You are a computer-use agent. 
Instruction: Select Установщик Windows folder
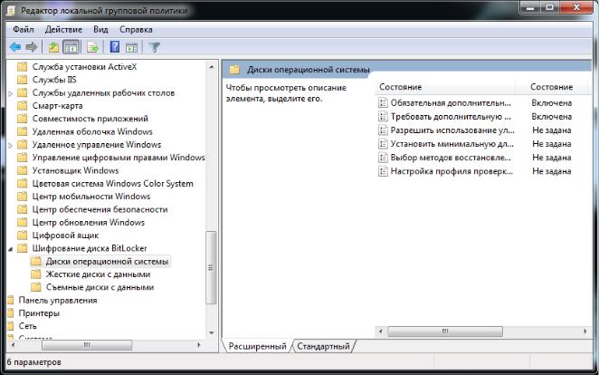(75, 170)
